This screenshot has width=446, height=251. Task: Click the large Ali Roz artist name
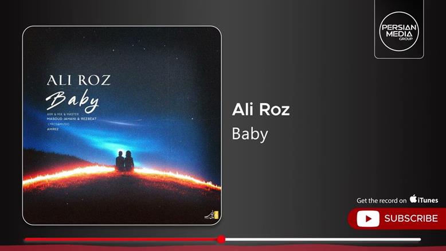click(261, 109)
